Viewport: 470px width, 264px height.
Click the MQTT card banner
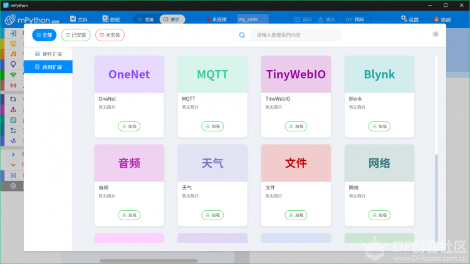click(212, 74)
